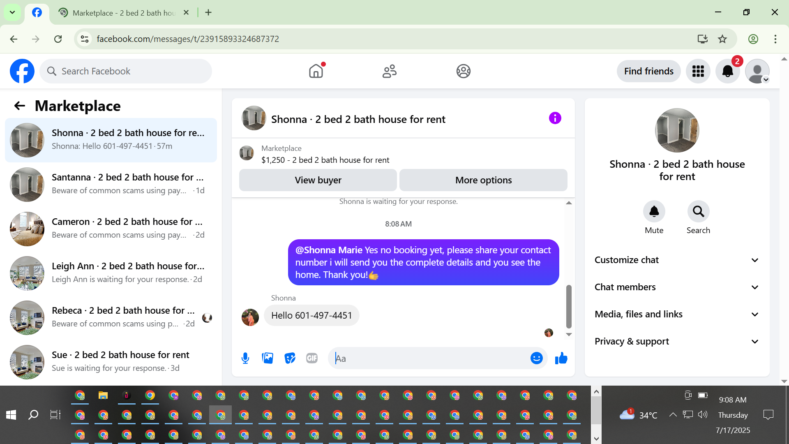
Task: Click Shonna's avatar beside her message
Action: (250, 317)
